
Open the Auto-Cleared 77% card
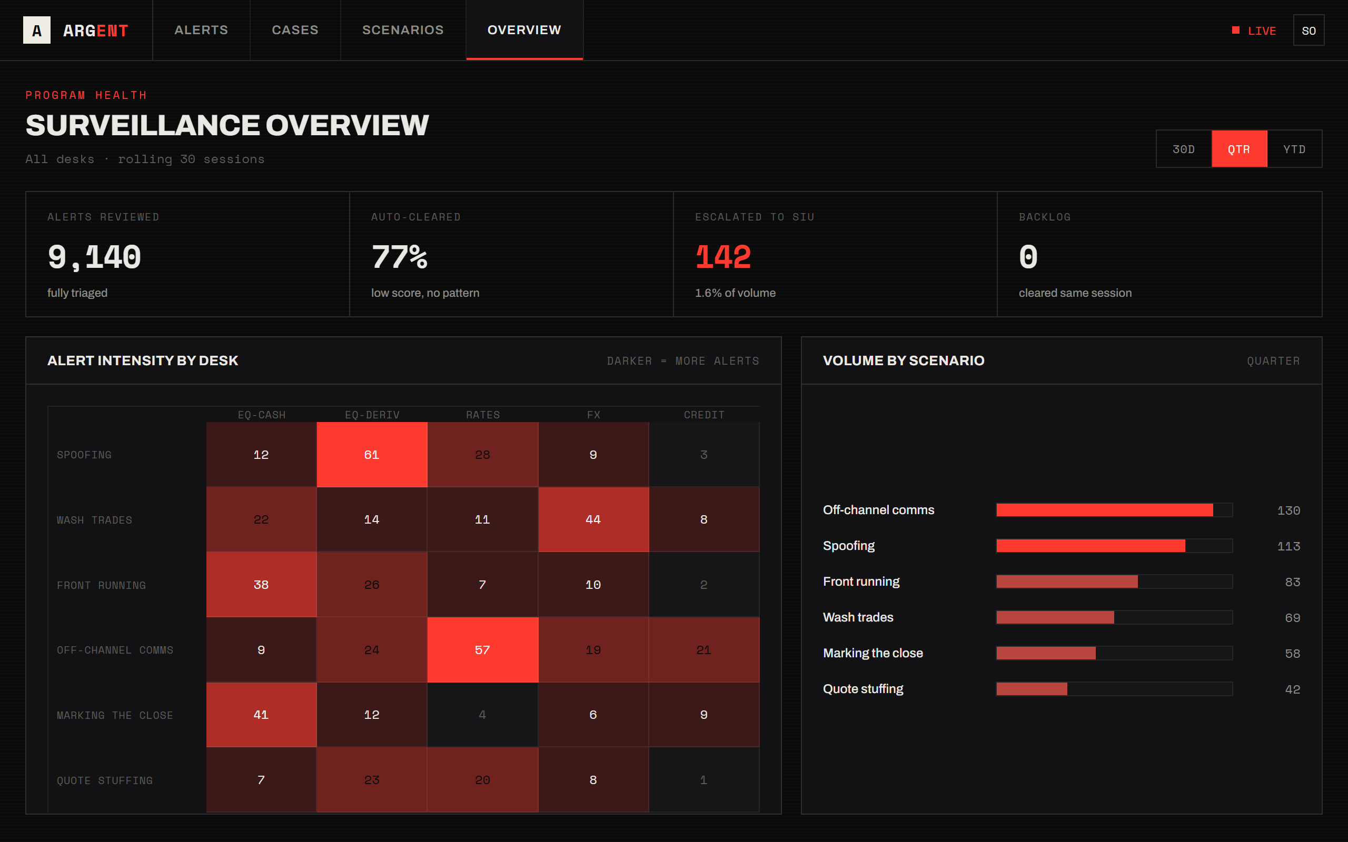coord(511,255)
